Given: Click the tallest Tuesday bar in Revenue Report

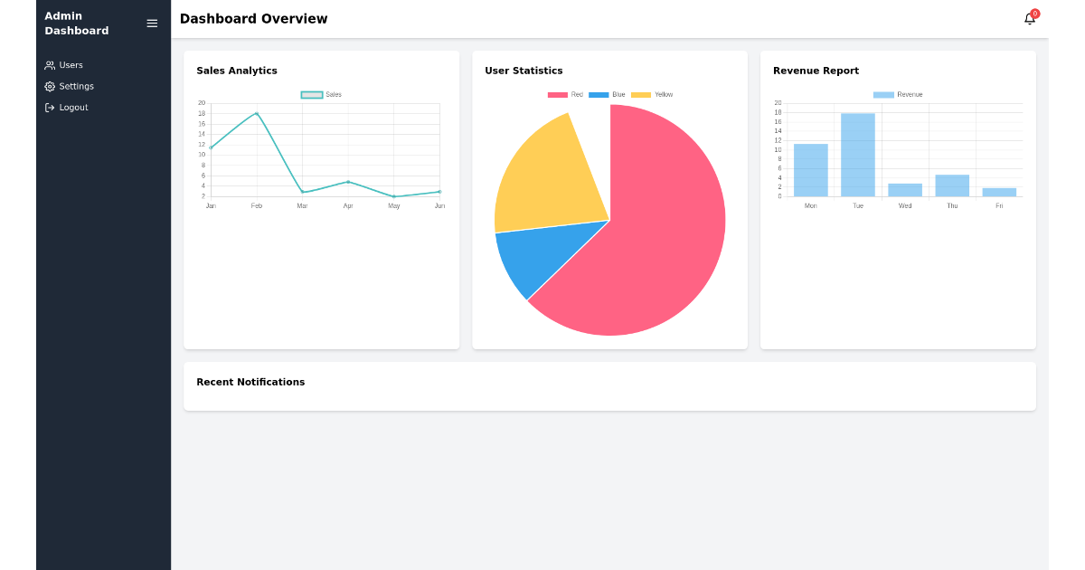Looking at the screenshot, I should click(x=857, y=154).
